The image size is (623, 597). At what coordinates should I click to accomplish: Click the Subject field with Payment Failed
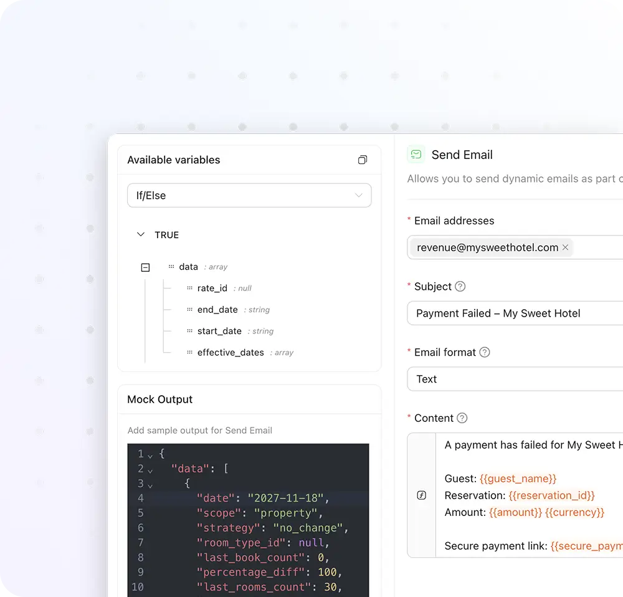pyautogui.click(x=515, y=313)
